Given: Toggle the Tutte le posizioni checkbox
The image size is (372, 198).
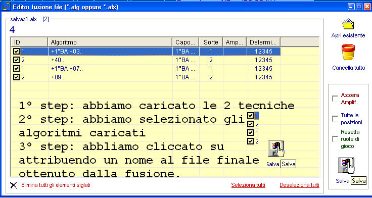Looking at the screenshot, I should tap(335, 119).
